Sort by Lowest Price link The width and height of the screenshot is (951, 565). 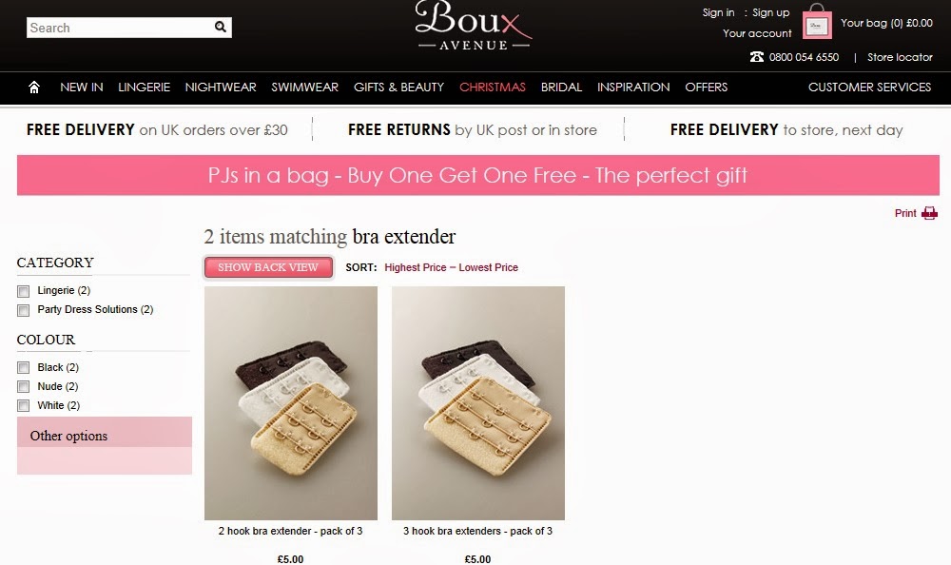coord(488,267)
